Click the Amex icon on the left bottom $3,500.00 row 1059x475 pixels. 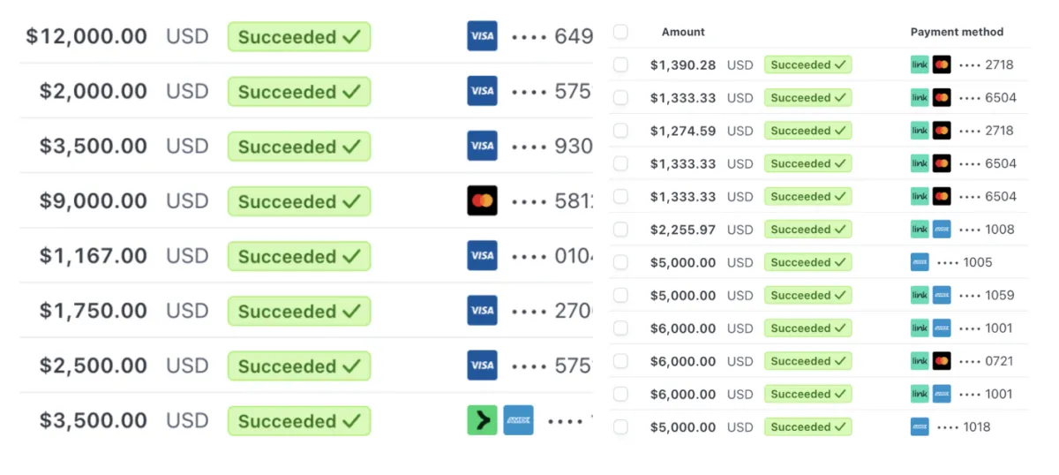point(519,420)
